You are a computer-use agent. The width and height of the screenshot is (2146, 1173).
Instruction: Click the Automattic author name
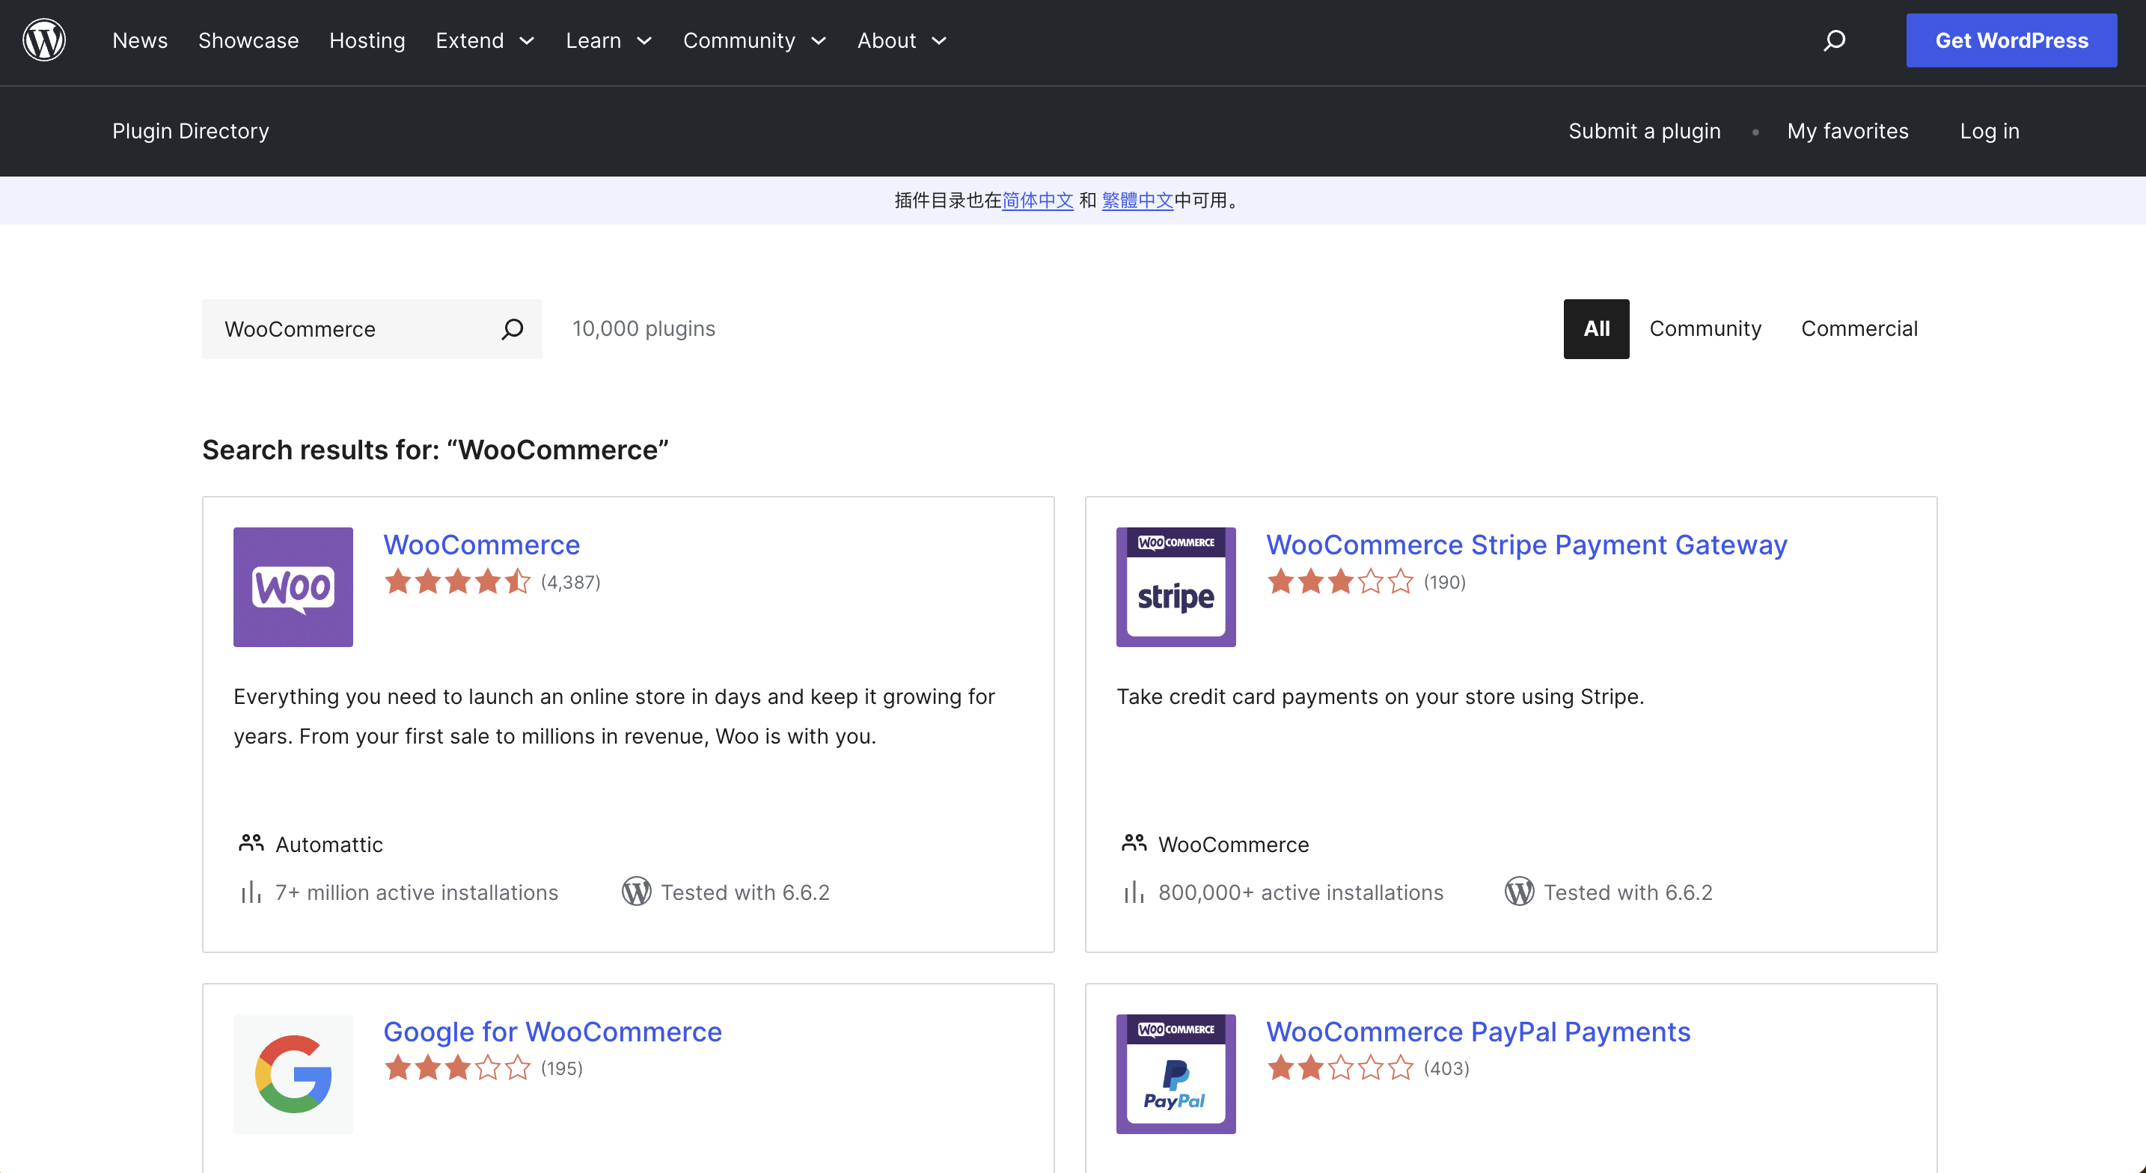(329, 844)
